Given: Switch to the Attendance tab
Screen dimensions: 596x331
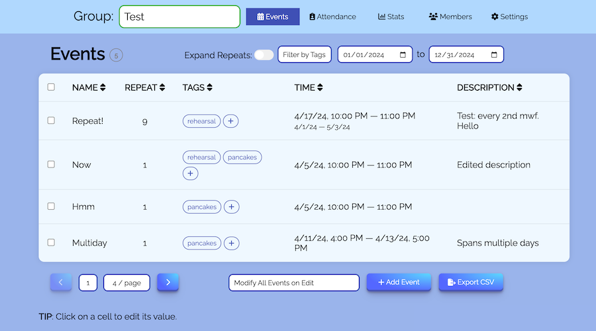Looking at the screenshot, I should tap(332, 17).
